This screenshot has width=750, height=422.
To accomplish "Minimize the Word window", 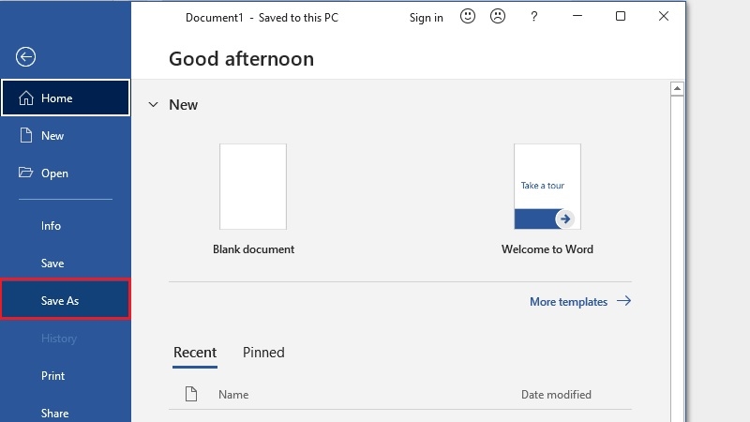I will 577,16.
